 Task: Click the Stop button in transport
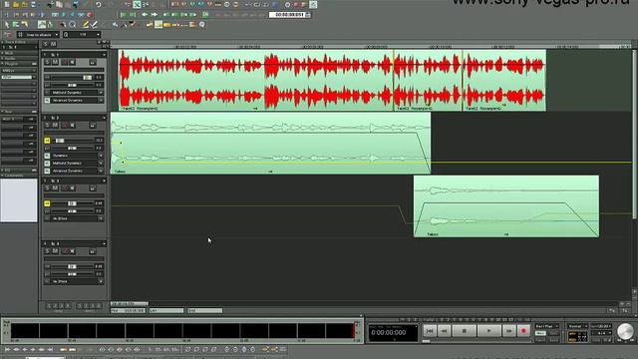click(465, 331)
